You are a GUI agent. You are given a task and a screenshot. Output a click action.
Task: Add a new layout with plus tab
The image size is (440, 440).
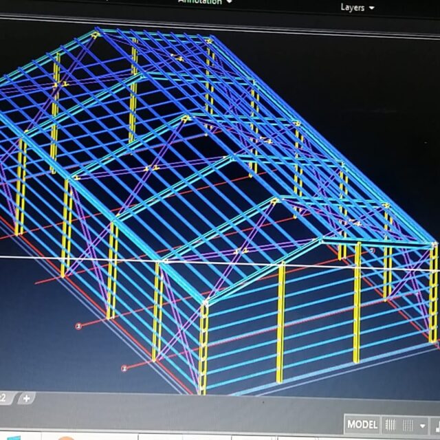(25, 398)
